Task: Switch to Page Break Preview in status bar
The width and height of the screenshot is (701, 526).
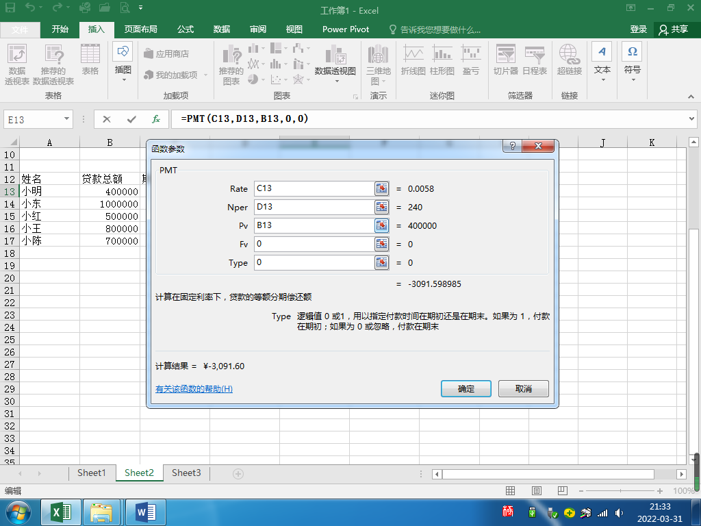Action: click(563, 490)
